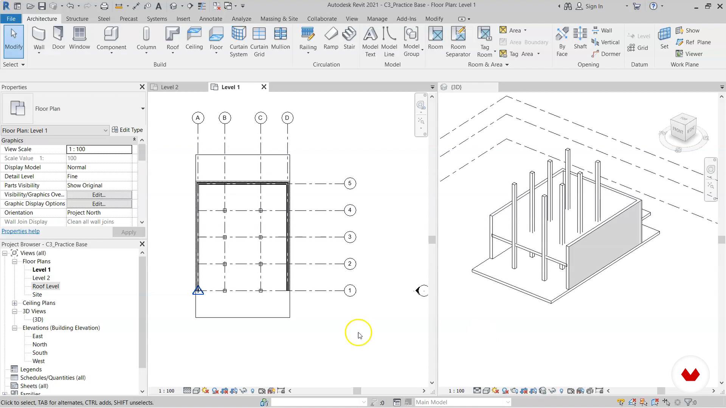Select the Room Separator tool
The height and width of the screenshot is (408, 726).
tap(458, 42)
